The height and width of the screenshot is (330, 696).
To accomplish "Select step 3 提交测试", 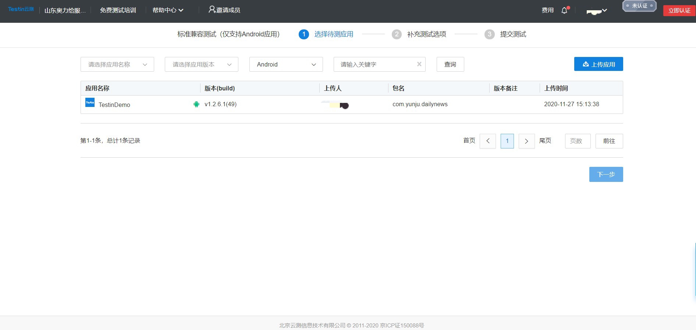I will [505, 34].
